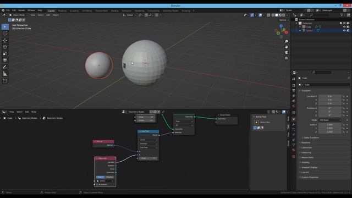Expand the Viewport Display panel
This screenshot has height=198, width=352.
pos(310,167)
